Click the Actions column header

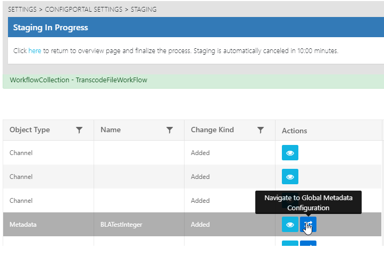[x=294, y=131]
